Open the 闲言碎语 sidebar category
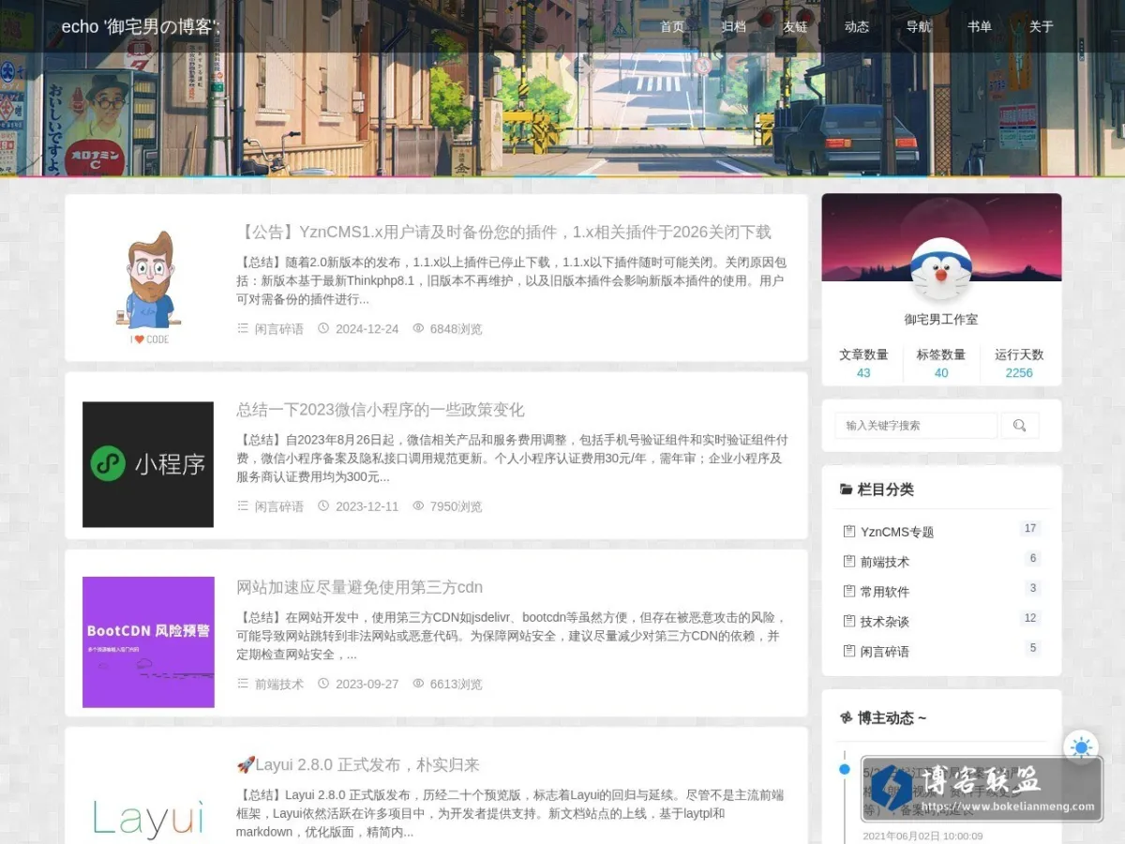This screenshot has height=844, width=1125. [x=885, y=651]
